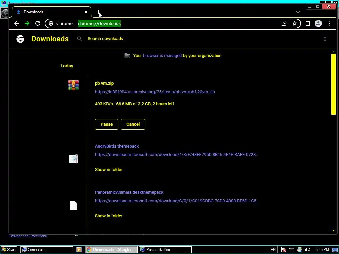Open the AngryBirds microsoft.com download URL
The width and height of the screenshot is (339, 254).
pyautogui.click(x=177, y=155)
